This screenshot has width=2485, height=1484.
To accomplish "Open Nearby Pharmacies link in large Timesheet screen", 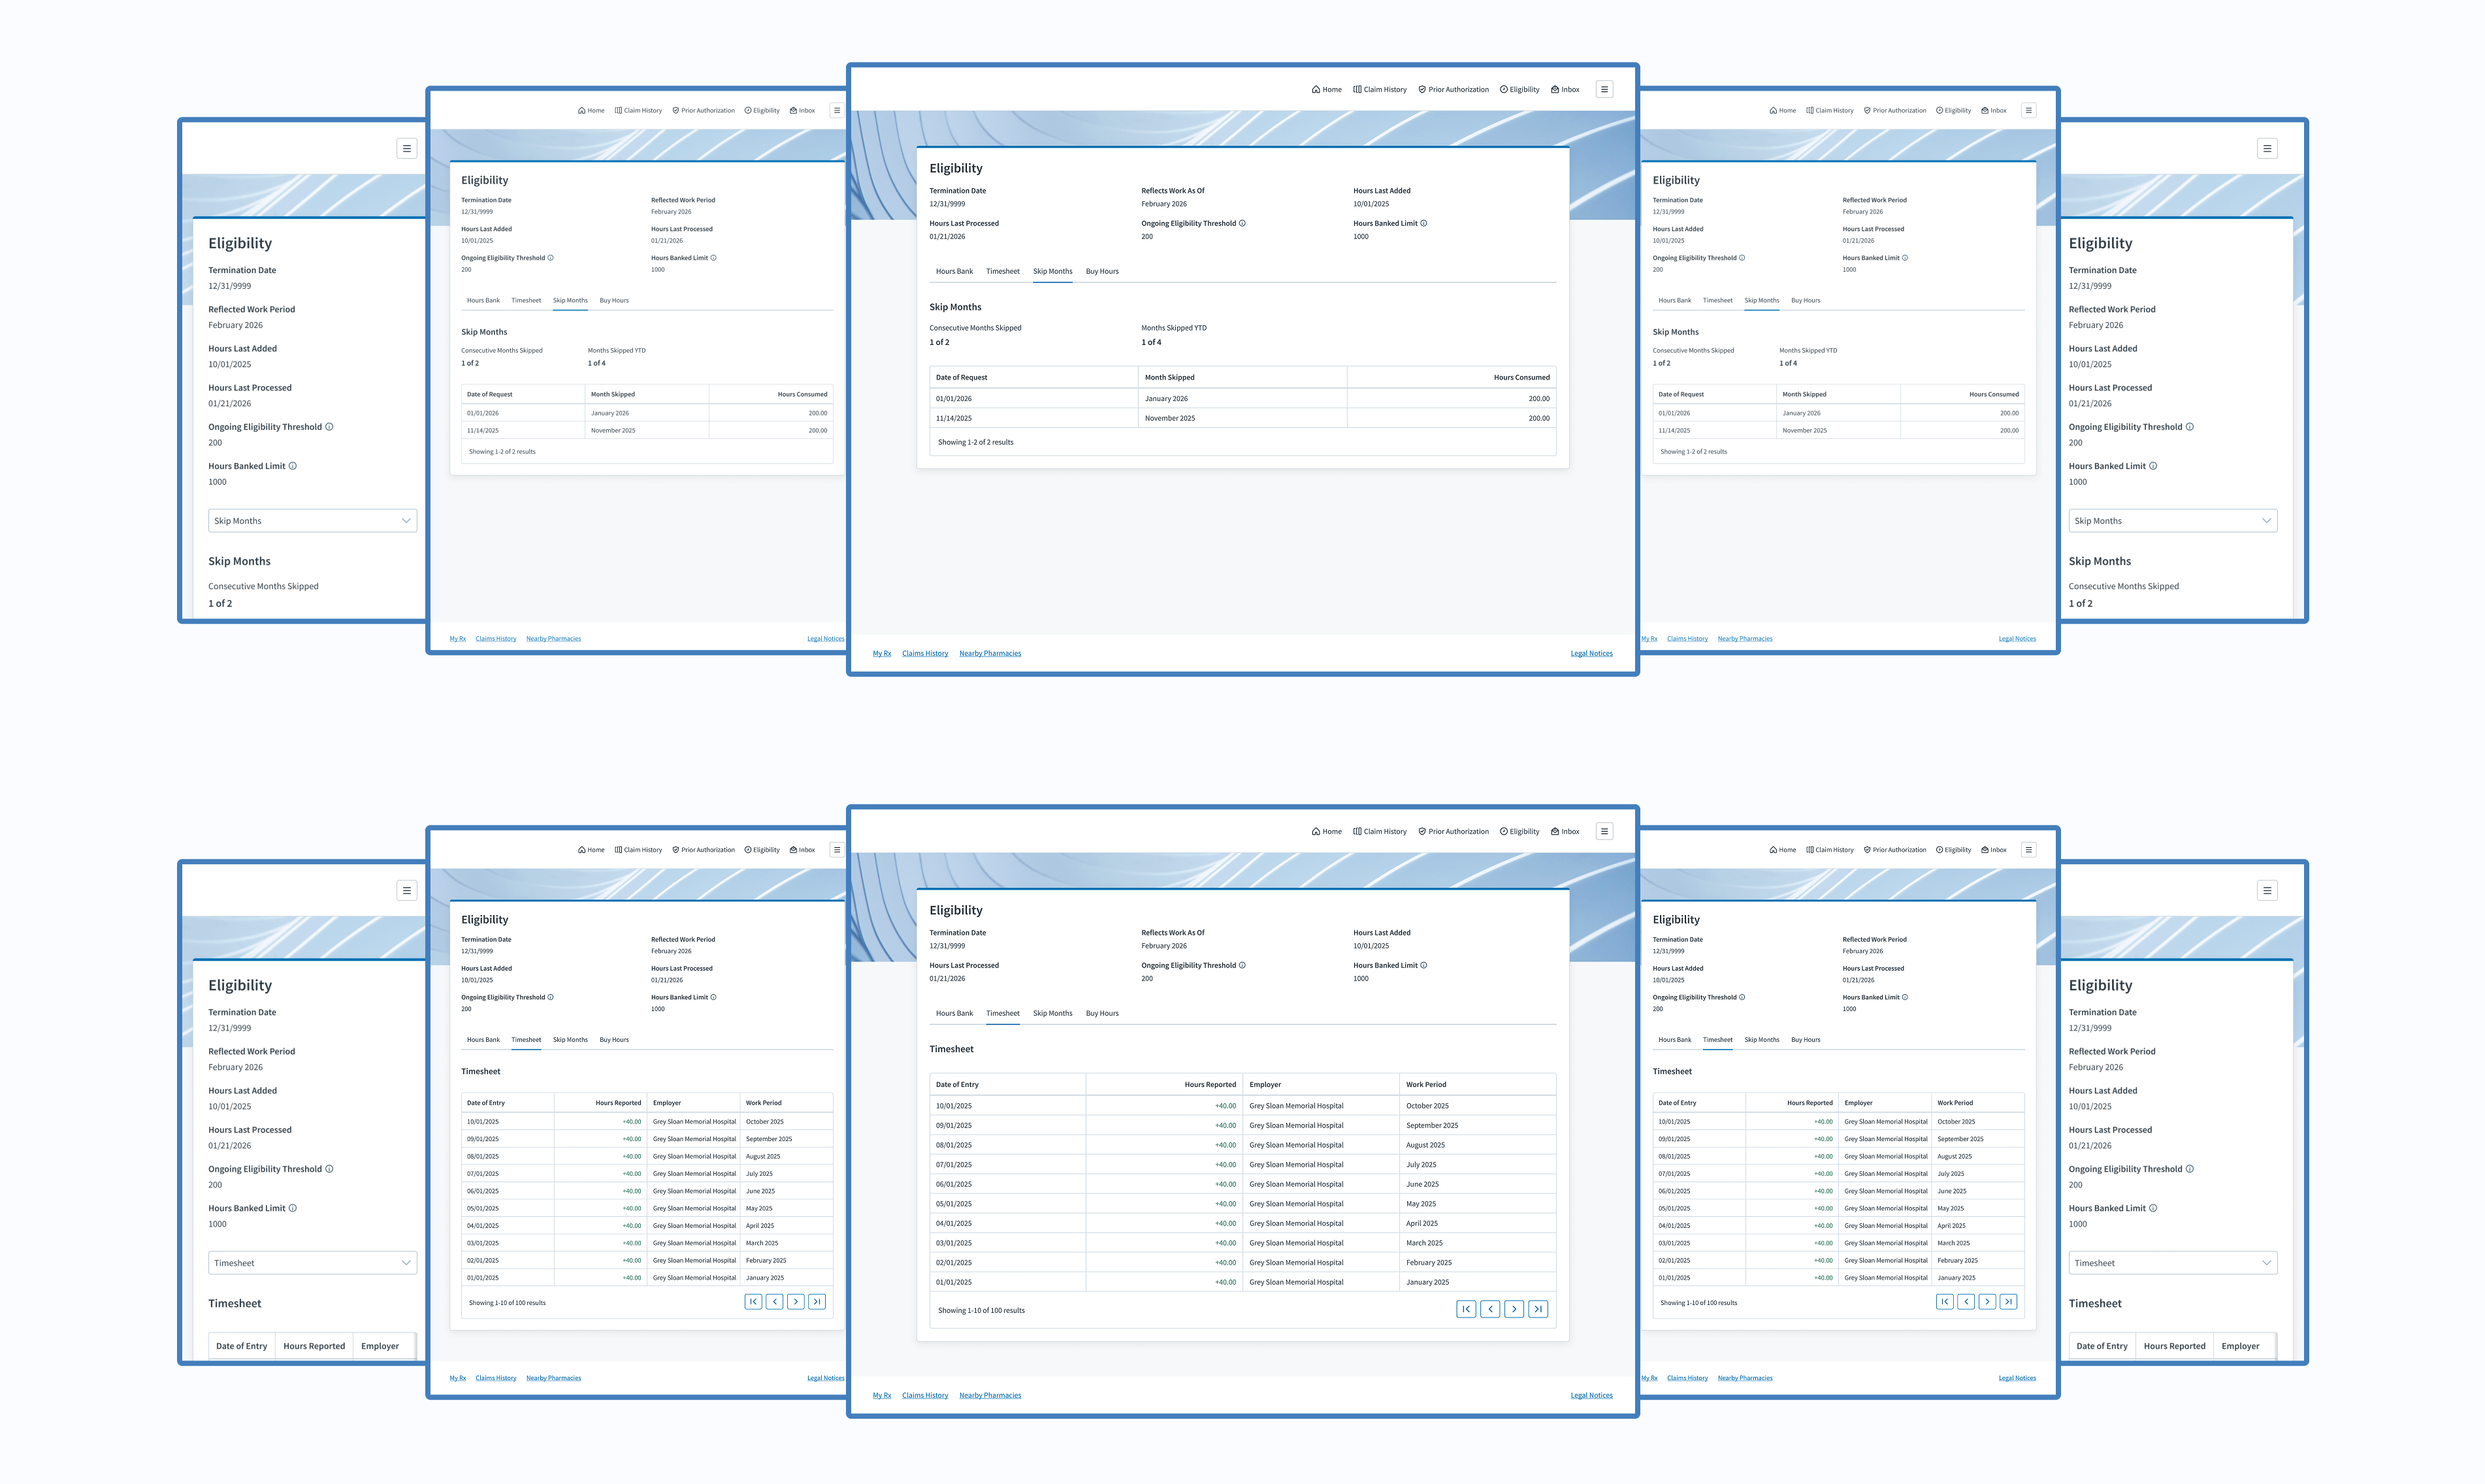I will tap(990, 1395).
